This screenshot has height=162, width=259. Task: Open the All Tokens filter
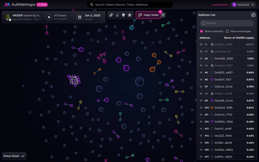pos(58,17)
